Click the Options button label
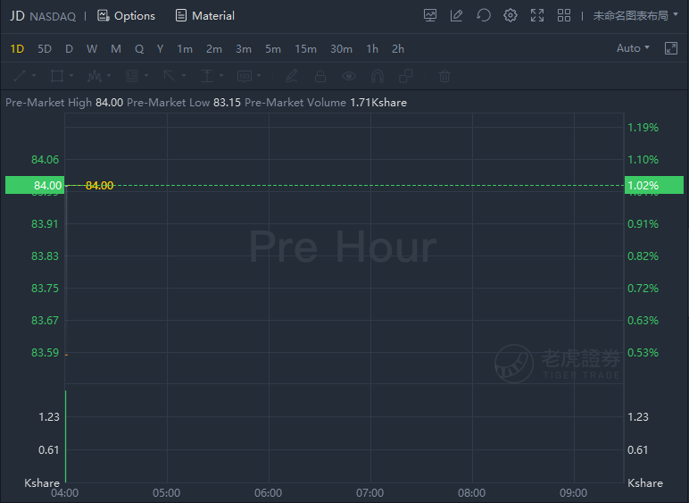Screen dimensions: 689x503 coord(135,16)
